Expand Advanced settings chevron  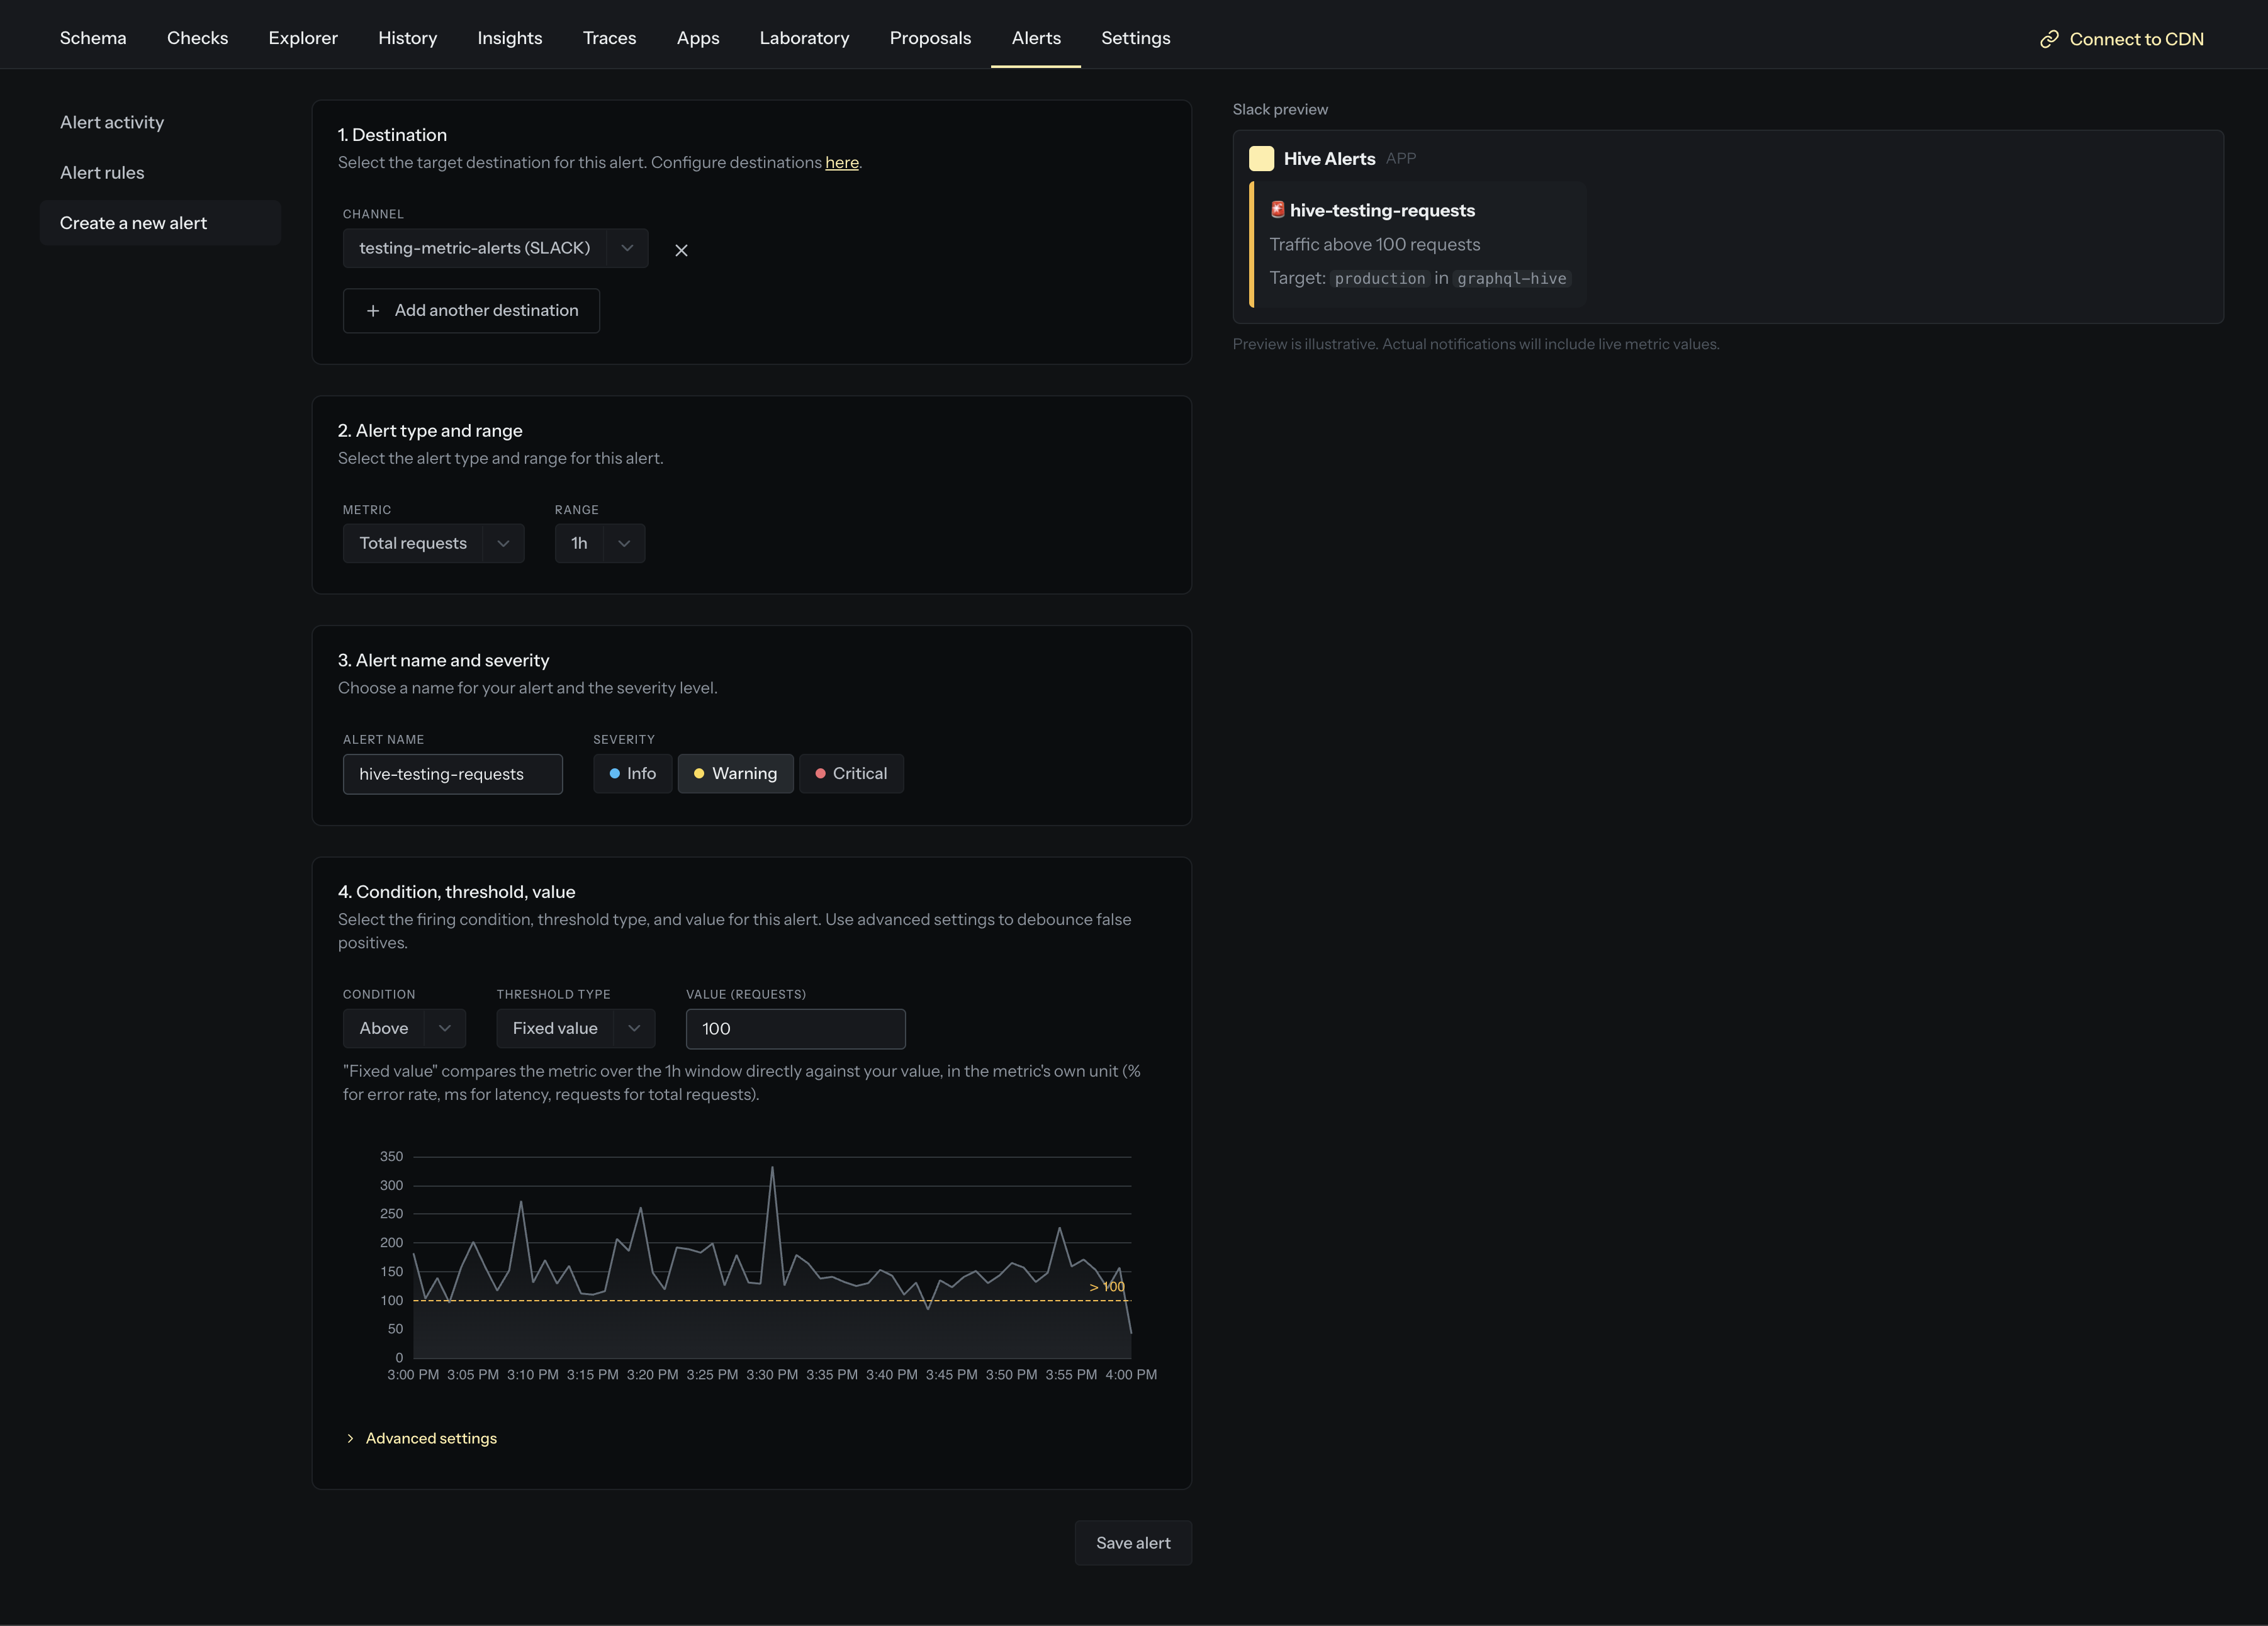(x=350, y=1438)
